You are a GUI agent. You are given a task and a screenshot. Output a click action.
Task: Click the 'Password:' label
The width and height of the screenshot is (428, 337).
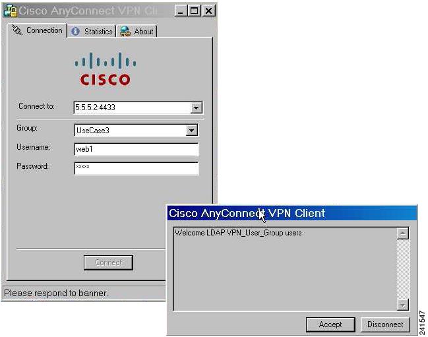tap(32, 166)
